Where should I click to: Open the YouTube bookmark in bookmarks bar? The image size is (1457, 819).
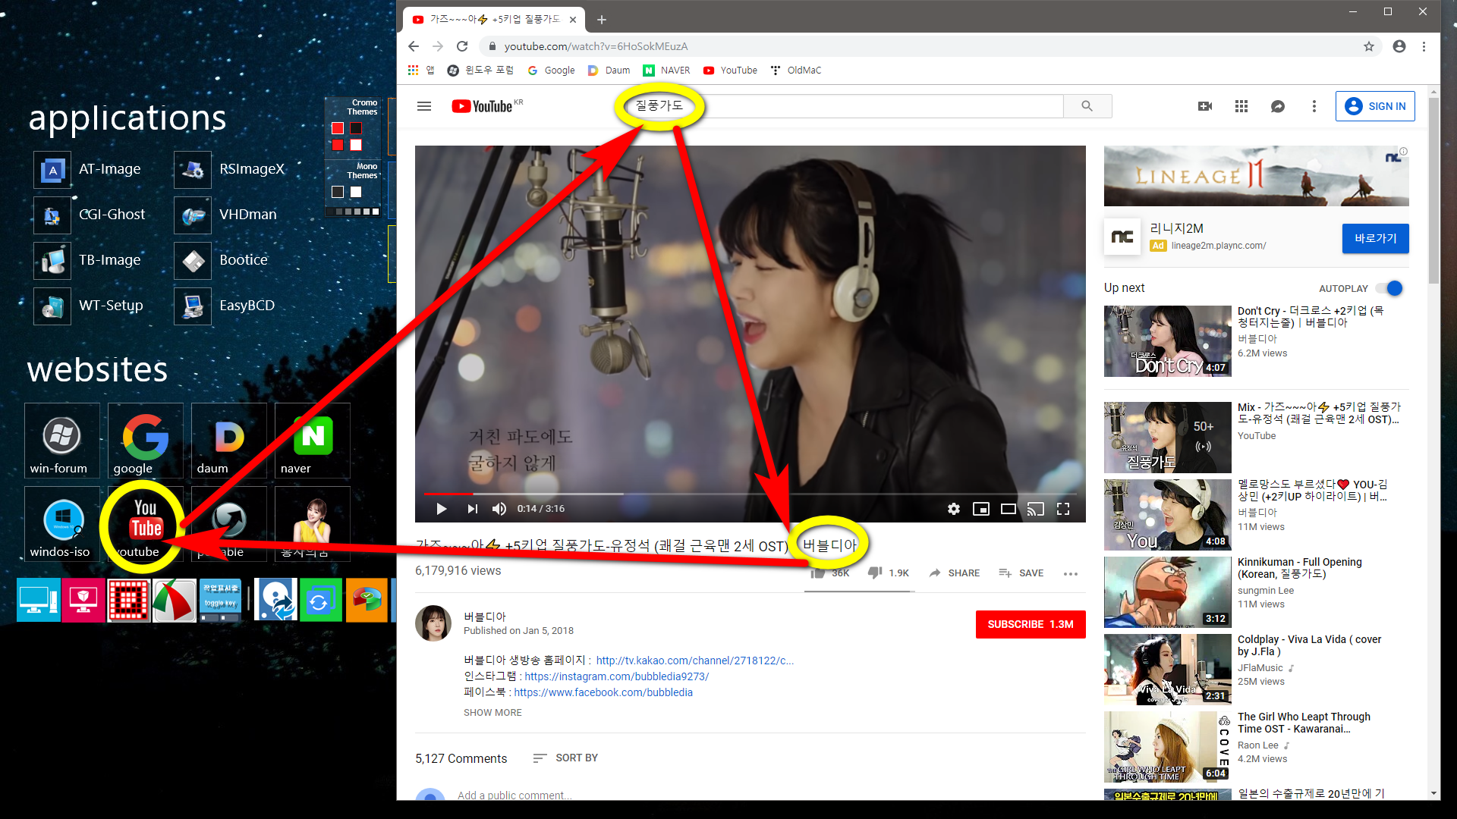pyautogui.click(x=730, y=71)
